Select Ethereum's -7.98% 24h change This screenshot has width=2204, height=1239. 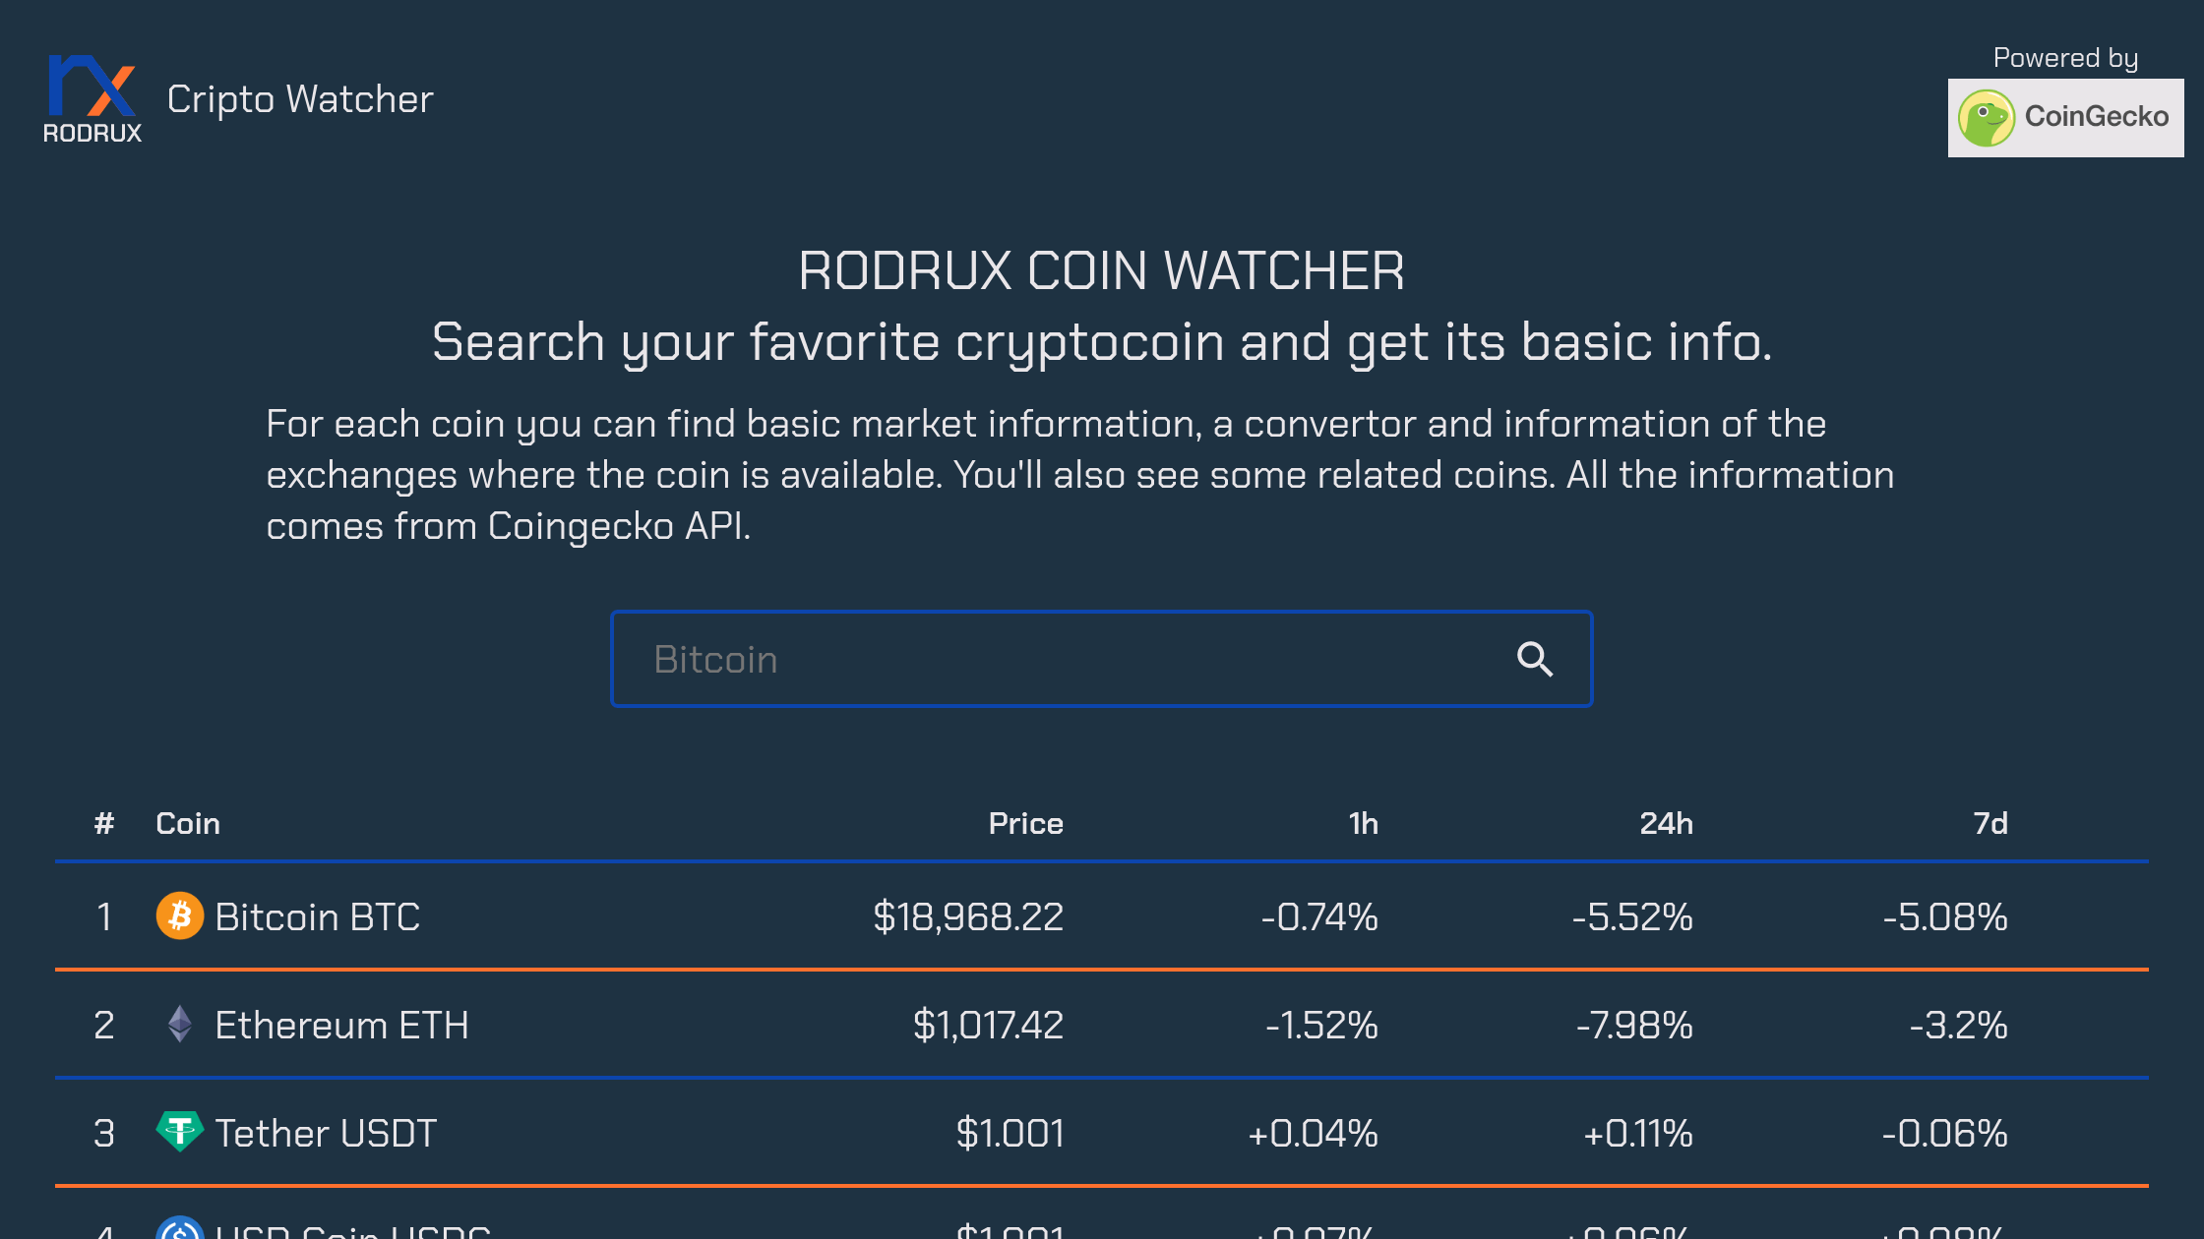pyautogui.click(x=1634, y=1025)
